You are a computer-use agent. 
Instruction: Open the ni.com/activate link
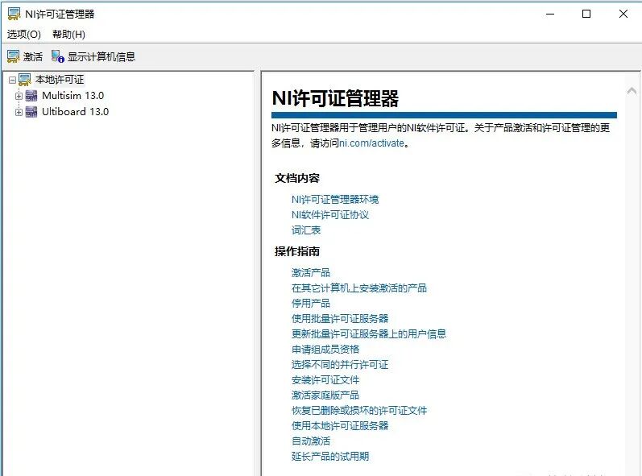tap(371, 143)
